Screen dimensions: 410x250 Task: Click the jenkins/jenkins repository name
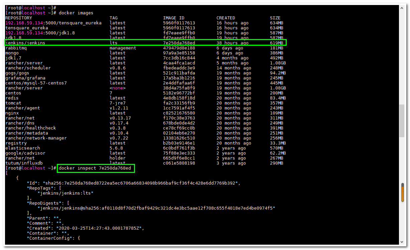point(25,43)
